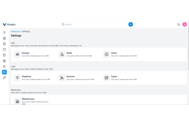Open Leads in the sidebar
The width and height of the screenshot is (189, 126).
pos(4,38)
